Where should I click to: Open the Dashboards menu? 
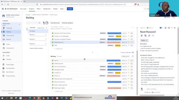pos(47,9)
